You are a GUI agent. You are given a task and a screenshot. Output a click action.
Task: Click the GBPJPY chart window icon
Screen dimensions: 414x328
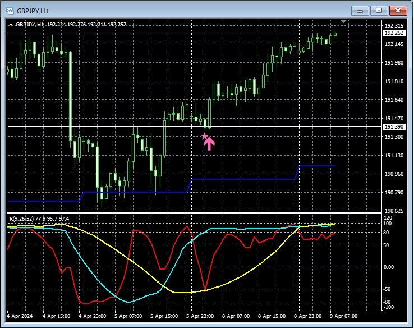(10, 11)
